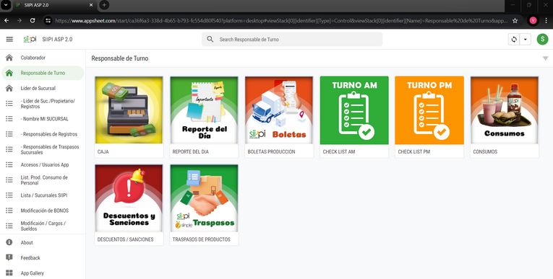Click home icon next to Lider de Sucursal
The height and width of the screenshot is (279, 553).
(9, 88)
